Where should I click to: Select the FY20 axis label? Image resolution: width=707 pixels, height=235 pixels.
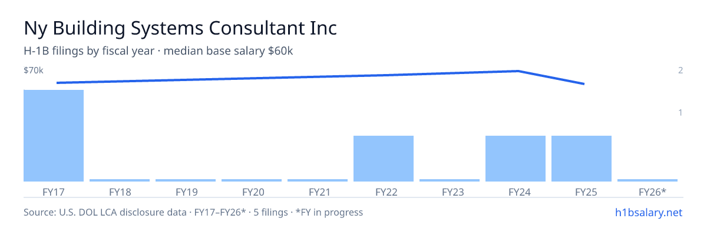[x=252, y=192]
